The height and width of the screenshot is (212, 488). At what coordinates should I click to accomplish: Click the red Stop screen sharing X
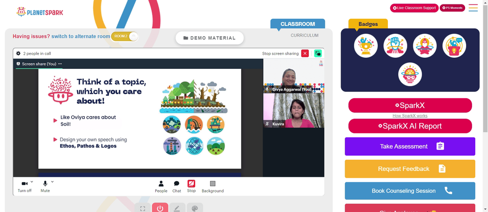(x=305, y=54)
